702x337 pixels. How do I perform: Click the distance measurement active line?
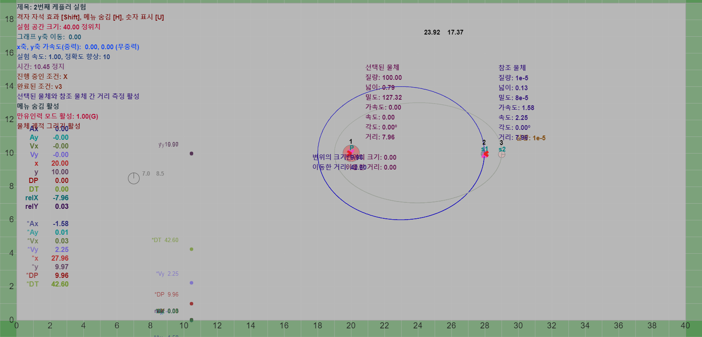78,96
